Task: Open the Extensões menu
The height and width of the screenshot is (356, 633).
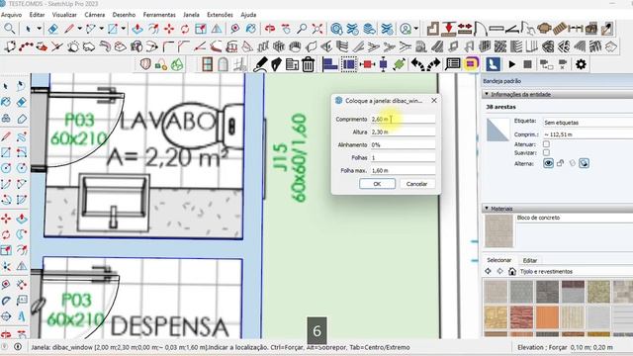Action: pyautogui.click(x=220, y=15)
